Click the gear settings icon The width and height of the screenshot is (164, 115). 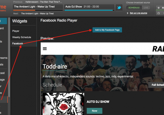158,8
